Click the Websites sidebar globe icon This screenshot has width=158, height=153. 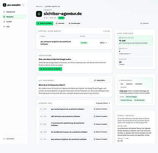pos(4,17)
